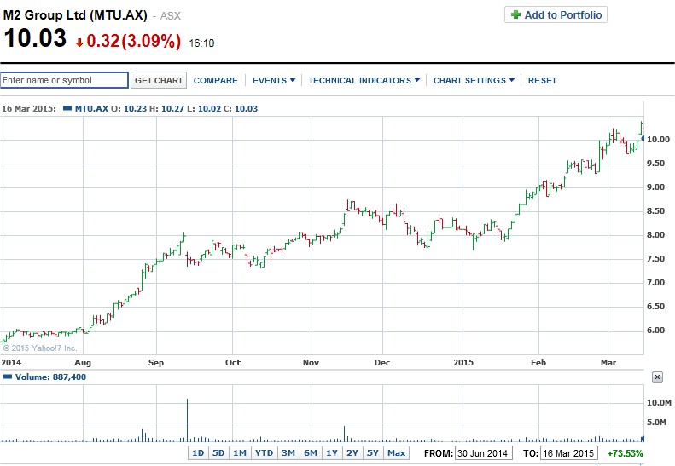Expand the Technical Indicators menu
The image size is (675, 466).
point(364,80)
